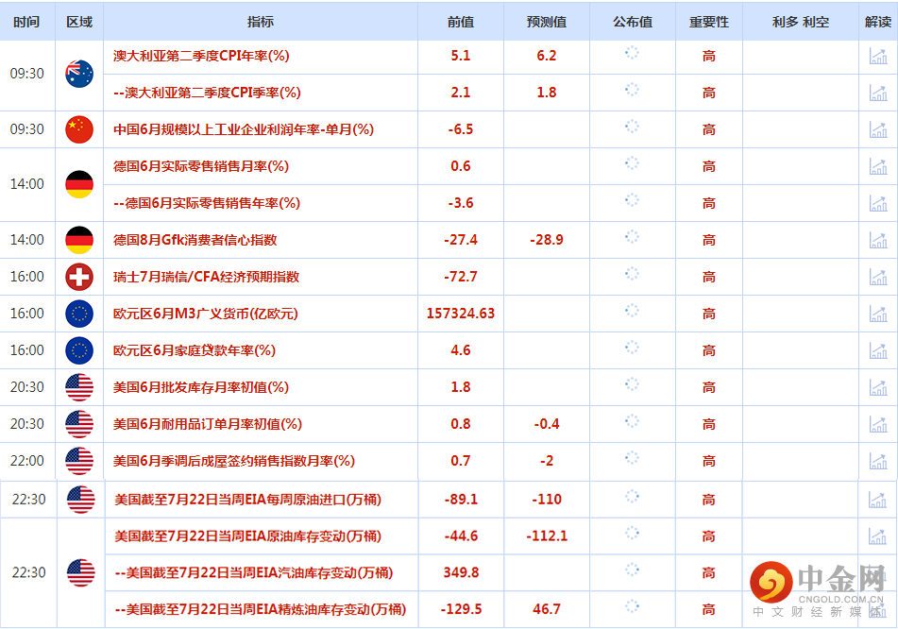Click the 重要性 column header
The width and height of the screenshot is (898, 629).
[x=709, y=22]
